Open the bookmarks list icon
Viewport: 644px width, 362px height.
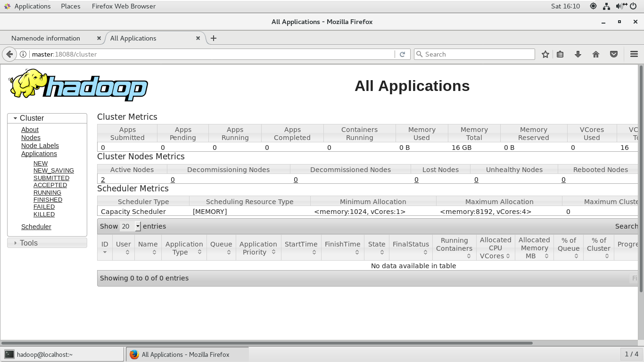coord(560,54)
